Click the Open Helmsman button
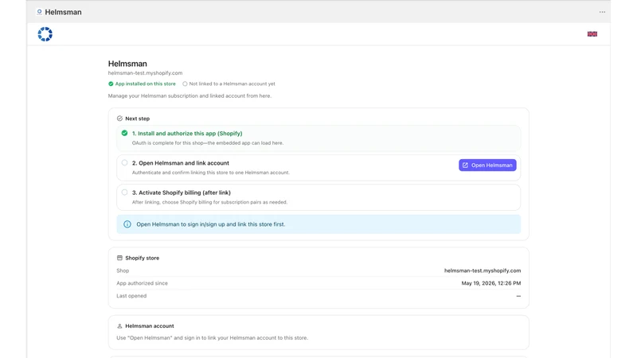637x358 pixels. [x=487, y=165]
